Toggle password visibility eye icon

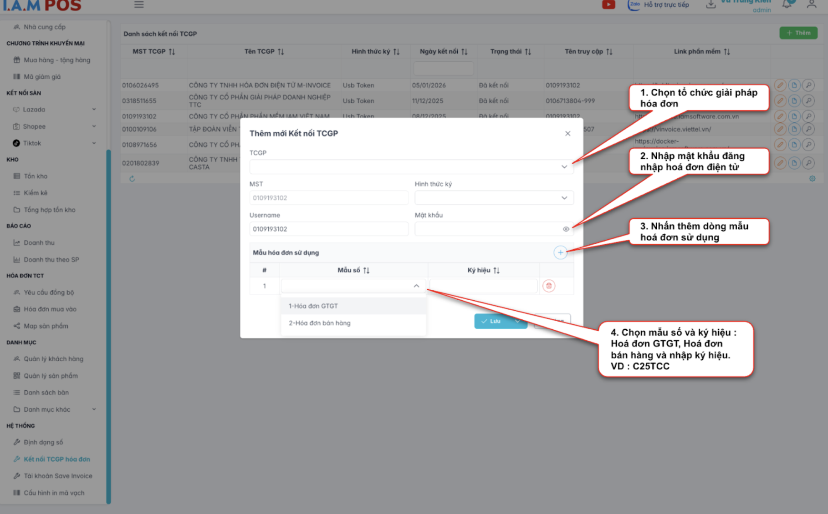566,229
